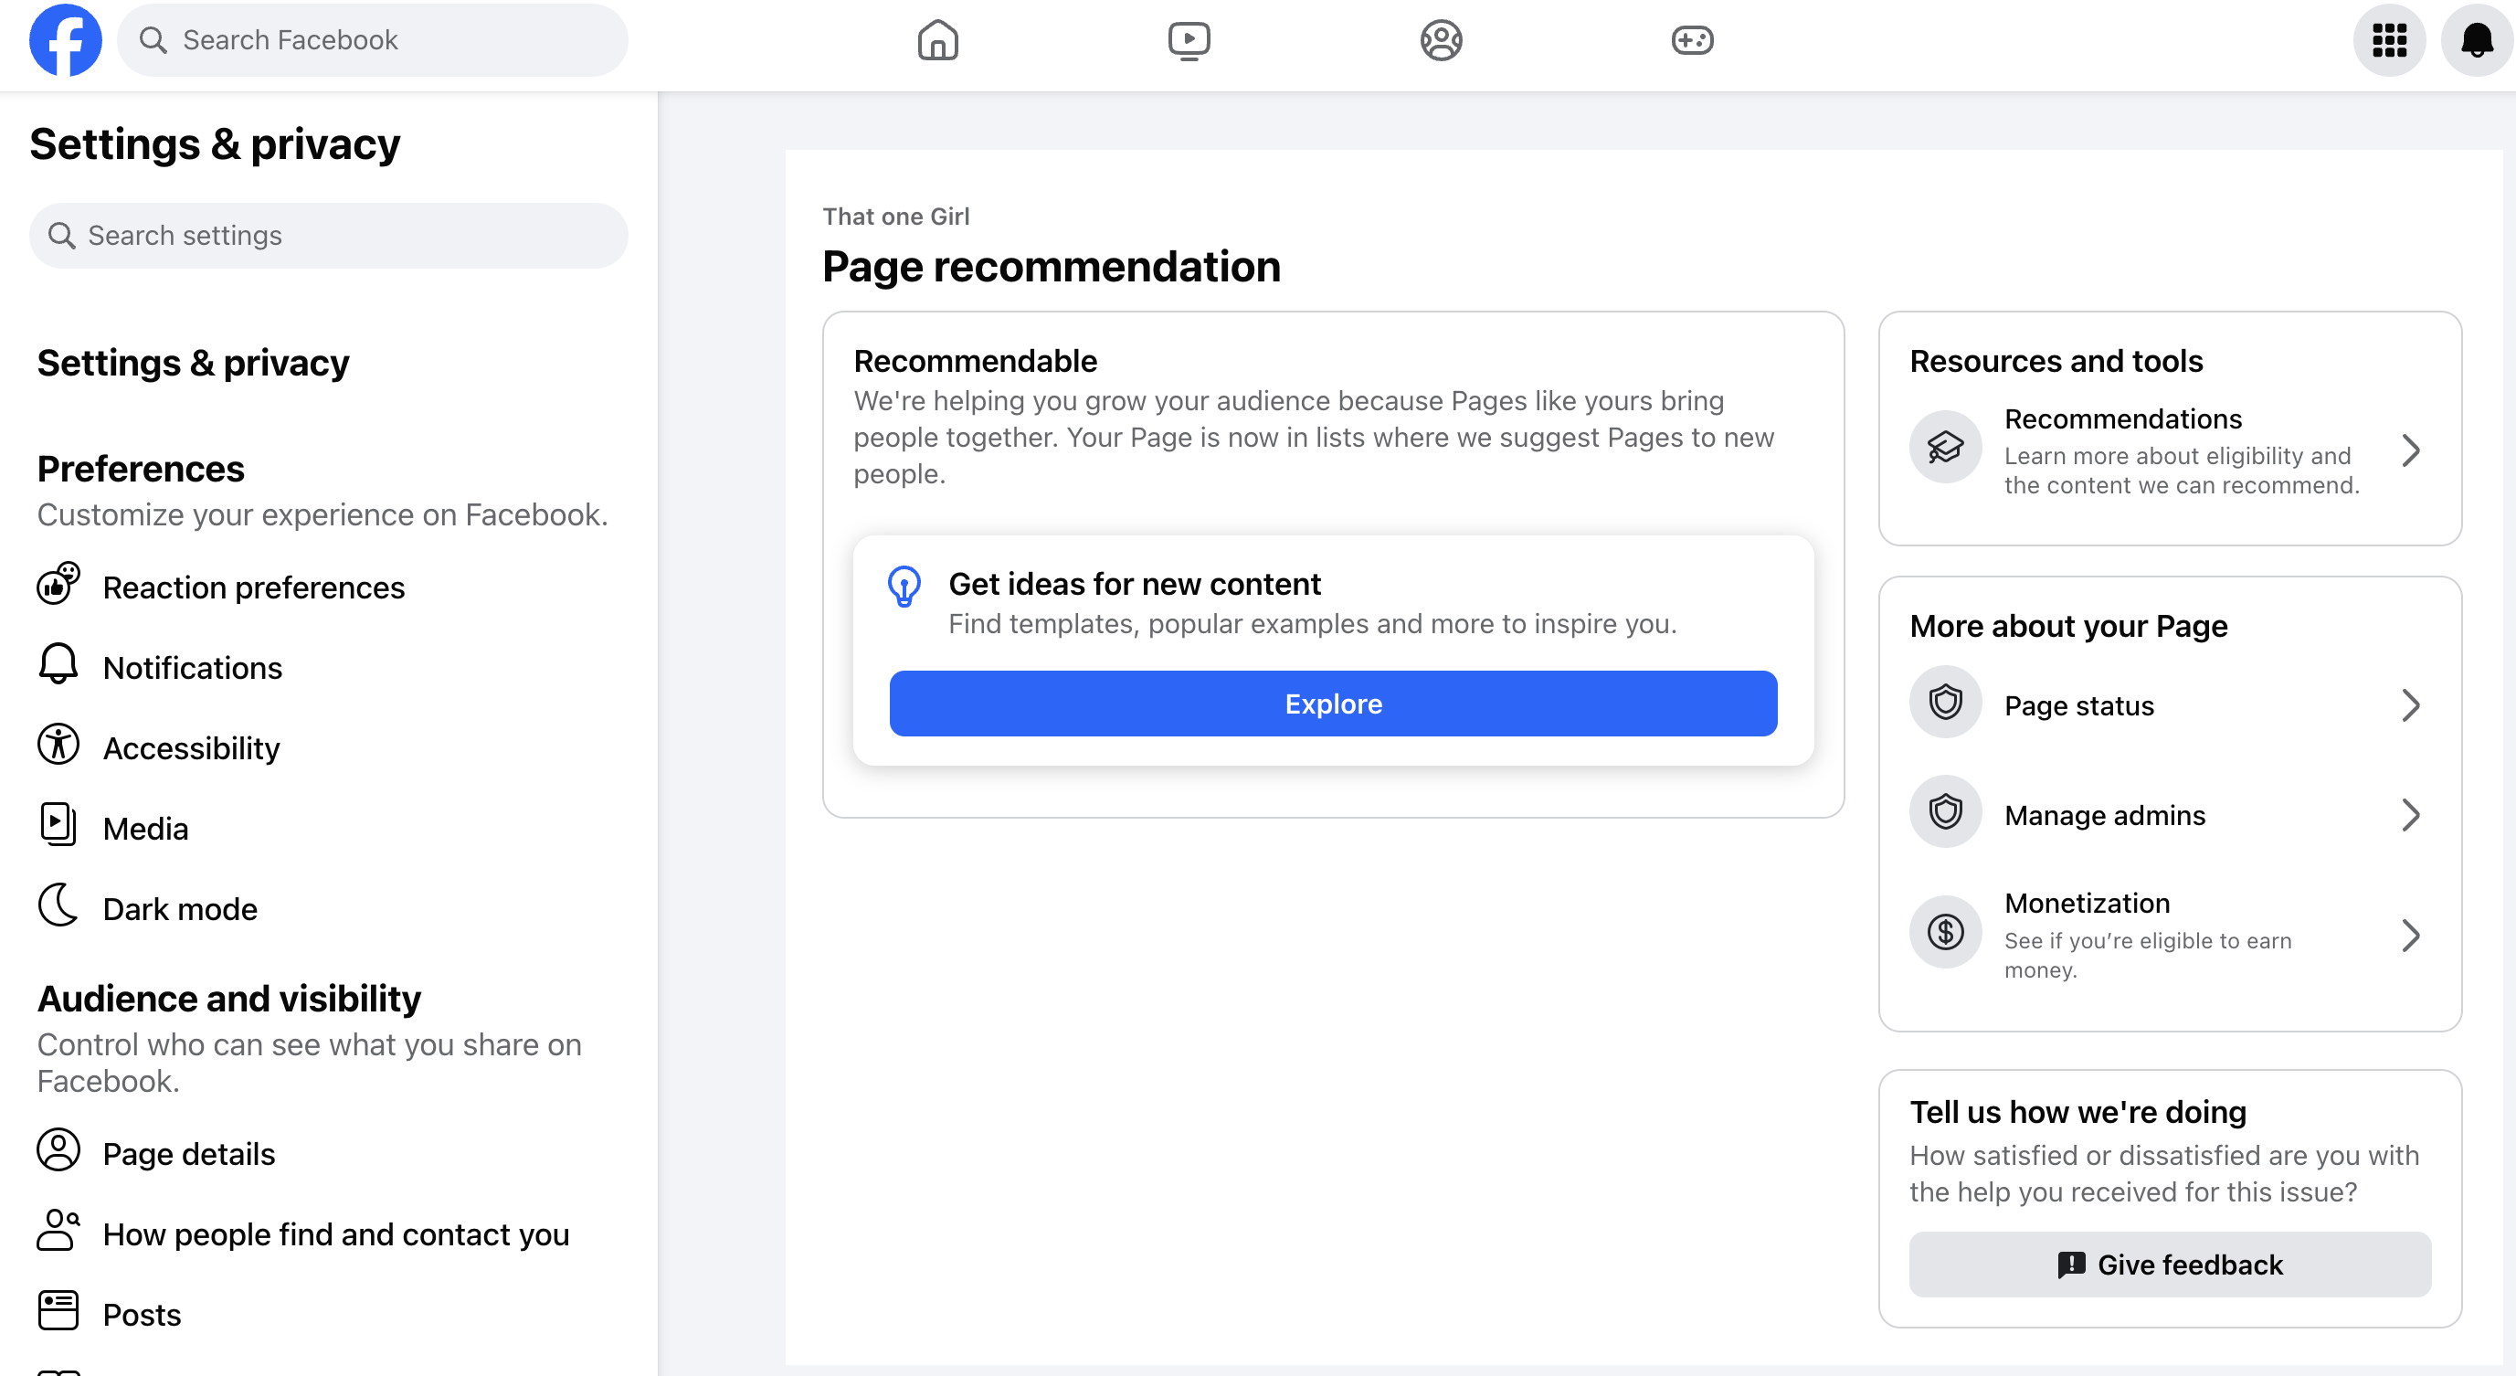
Task: Click the More about your Page heading
Action: [x=2068, y=626]
